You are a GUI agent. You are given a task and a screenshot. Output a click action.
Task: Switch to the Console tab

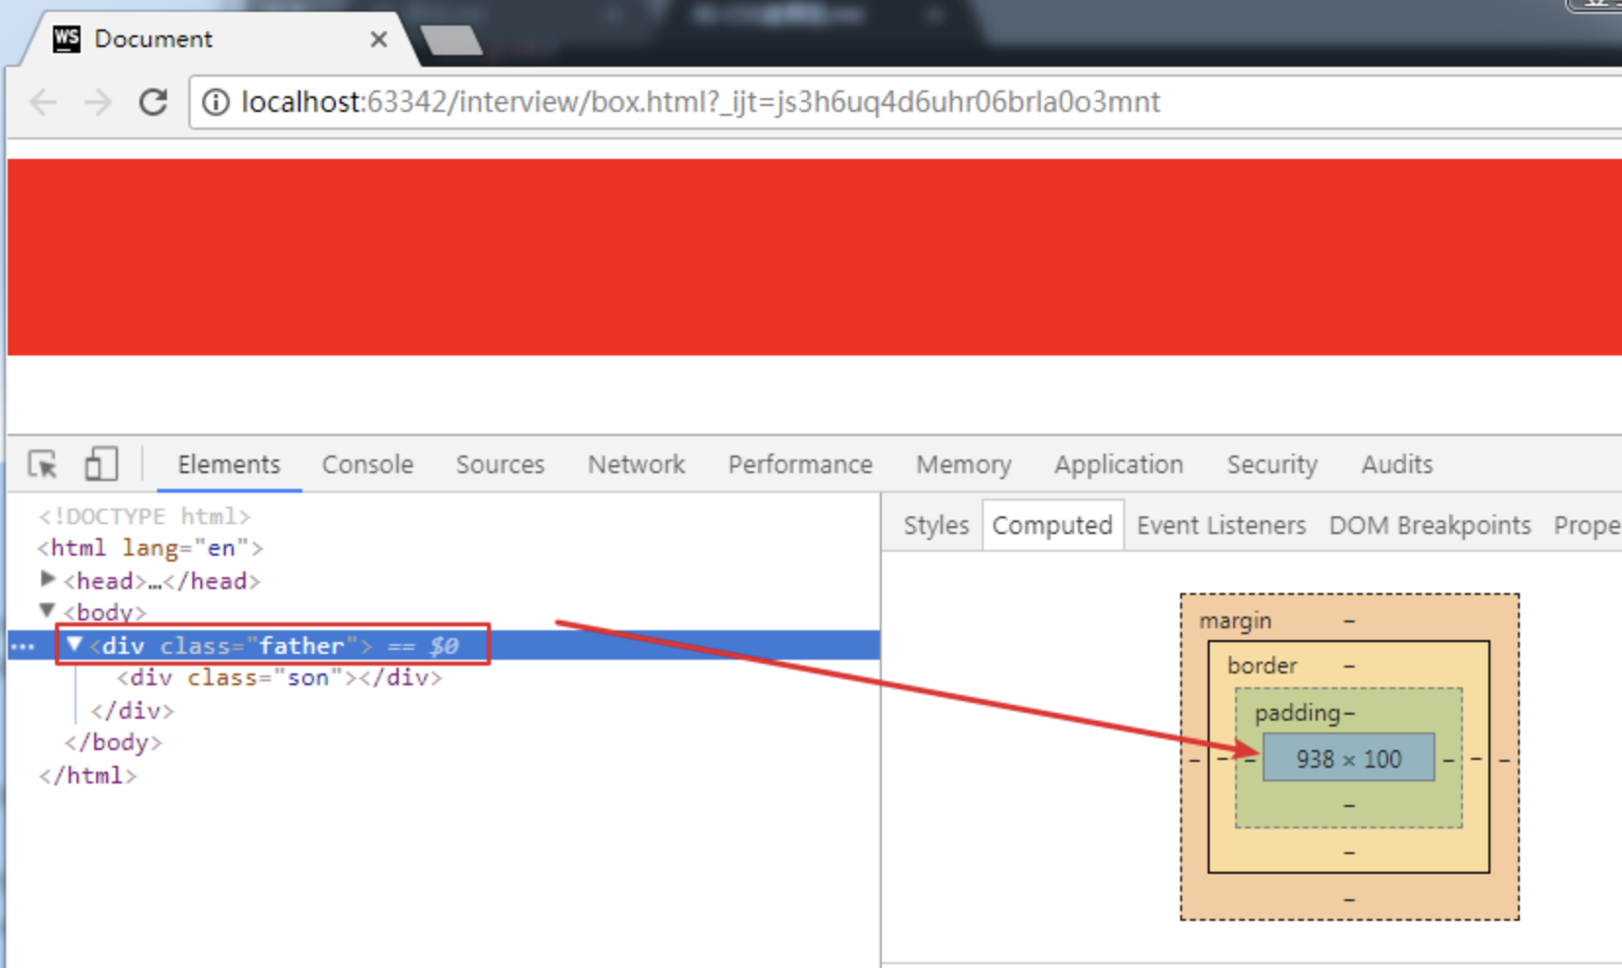(367, 464)
